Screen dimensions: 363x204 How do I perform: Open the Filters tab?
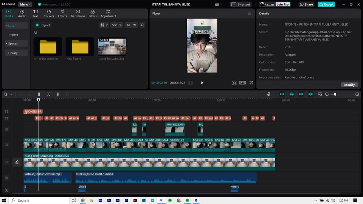coord(92,14)
